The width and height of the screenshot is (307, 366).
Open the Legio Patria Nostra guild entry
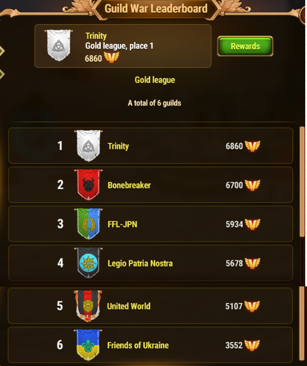151,263
